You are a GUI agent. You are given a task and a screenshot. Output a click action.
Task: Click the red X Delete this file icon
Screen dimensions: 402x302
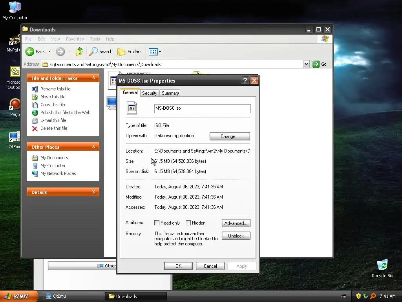pos(35,129)
